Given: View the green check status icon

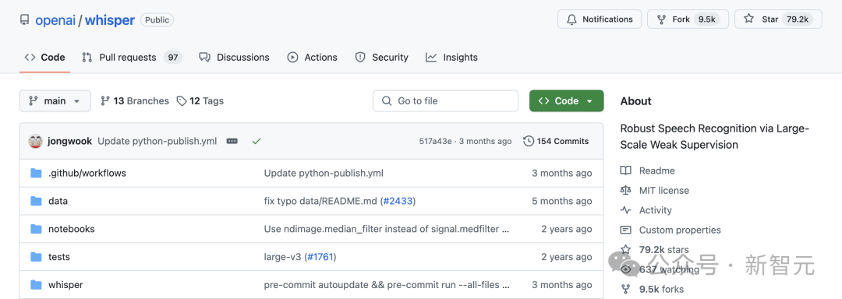Looking at the screenshot, I should tap(256, 142).
